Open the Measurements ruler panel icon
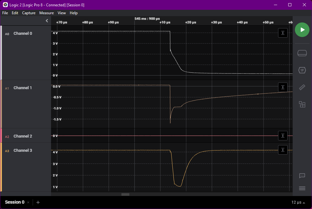312x209 pixels. 302,87
